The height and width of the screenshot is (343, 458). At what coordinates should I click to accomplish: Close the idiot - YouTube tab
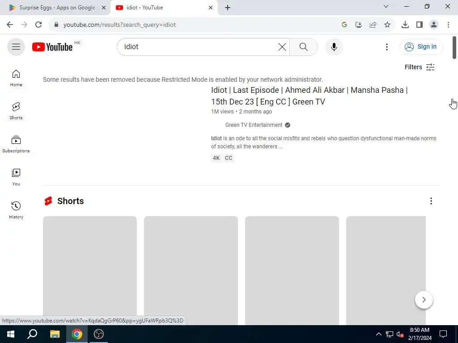(x=211, y=8)
